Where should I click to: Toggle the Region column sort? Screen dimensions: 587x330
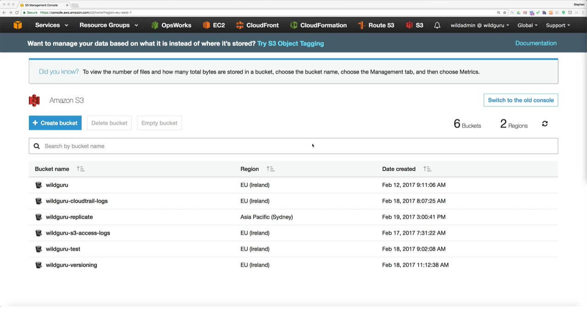pyautogui.click(x=270, y=169)
